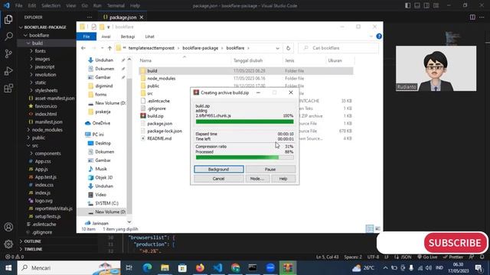Open App.js in VS Code Explorer

(41, 169)
